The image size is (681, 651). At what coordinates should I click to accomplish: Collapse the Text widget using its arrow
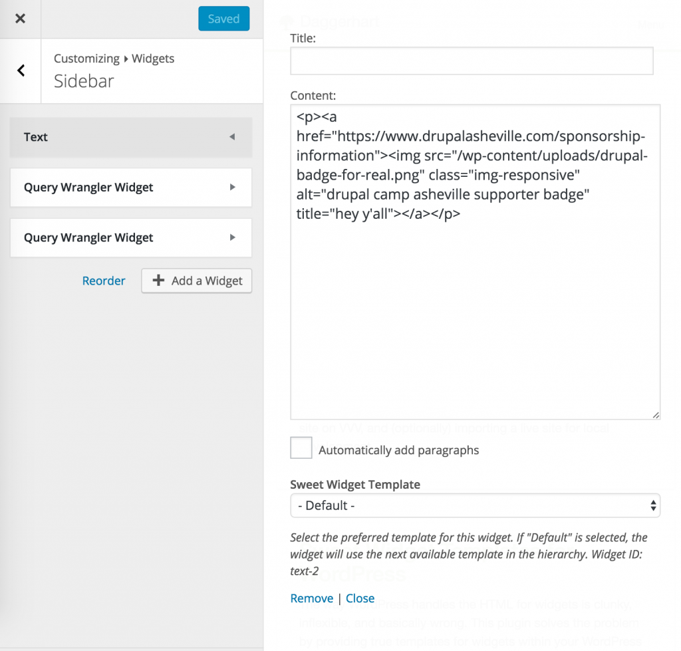pos(232,137)
